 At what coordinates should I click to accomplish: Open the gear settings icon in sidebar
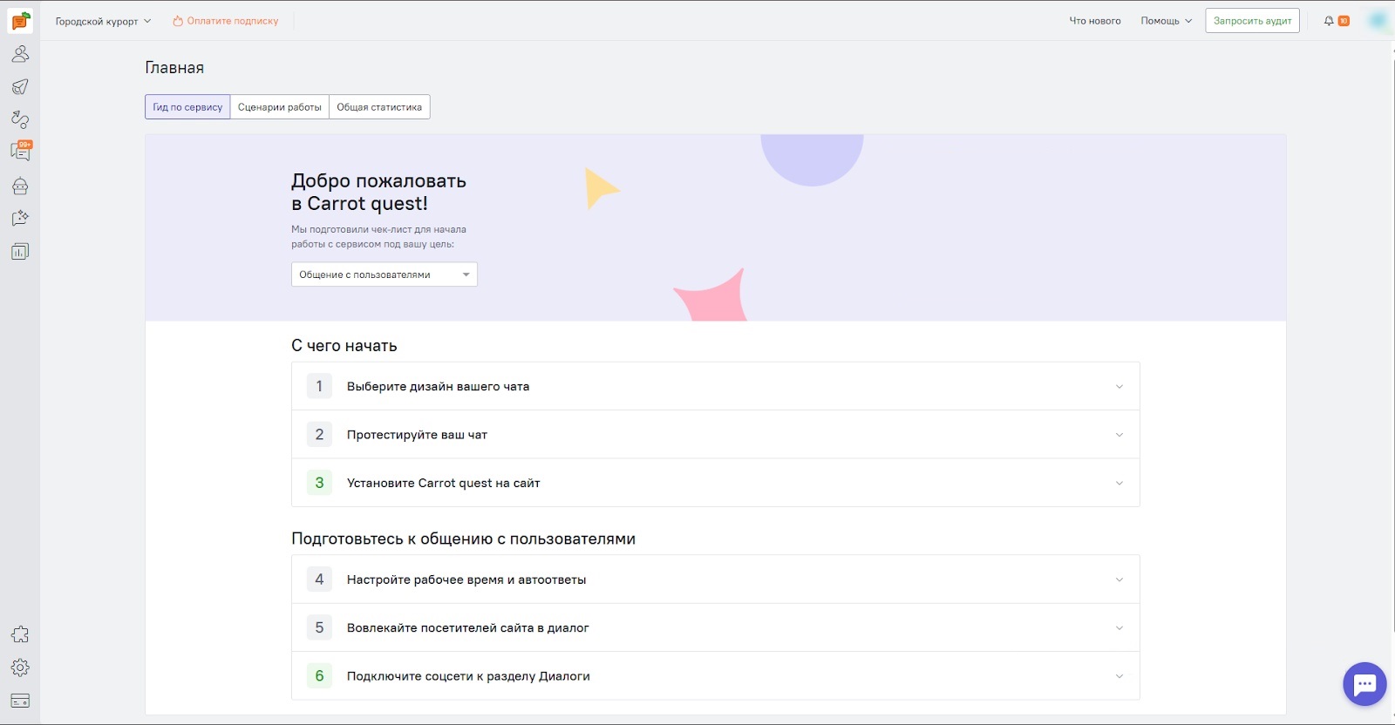tap(20, 667)
